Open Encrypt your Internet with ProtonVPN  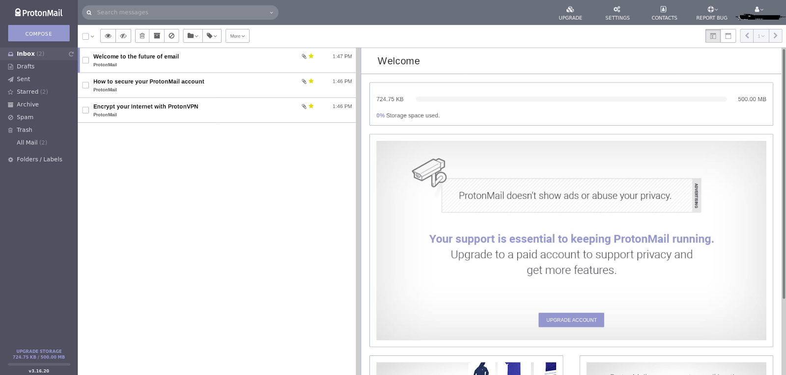[146, 107]
